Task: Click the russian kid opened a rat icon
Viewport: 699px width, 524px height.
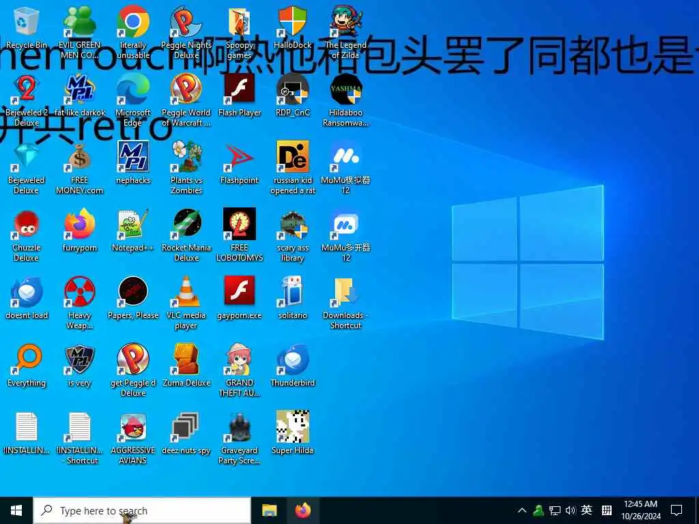Action: pyautogui.click(x=292, y=157)
